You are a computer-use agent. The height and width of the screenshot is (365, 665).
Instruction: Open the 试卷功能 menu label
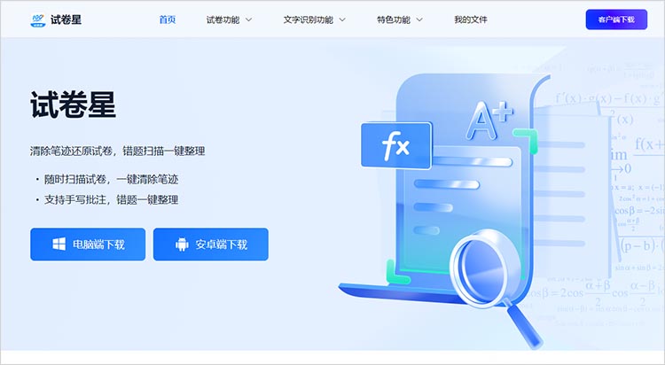pyautogui.click(x=223, y=19)
